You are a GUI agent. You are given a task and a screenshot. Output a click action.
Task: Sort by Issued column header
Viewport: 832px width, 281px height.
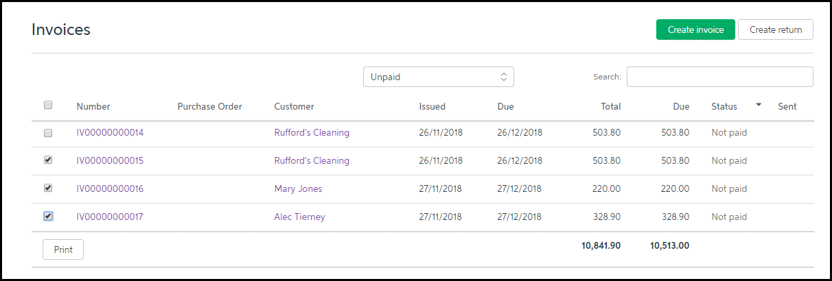[432, 106]
